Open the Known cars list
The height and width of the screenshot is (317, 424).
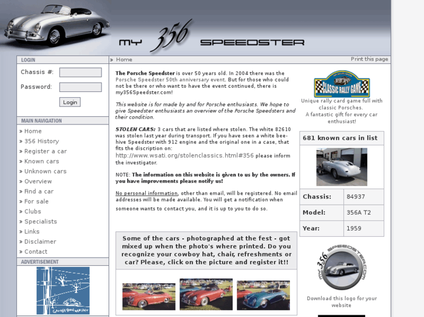(x=41, y=161)
